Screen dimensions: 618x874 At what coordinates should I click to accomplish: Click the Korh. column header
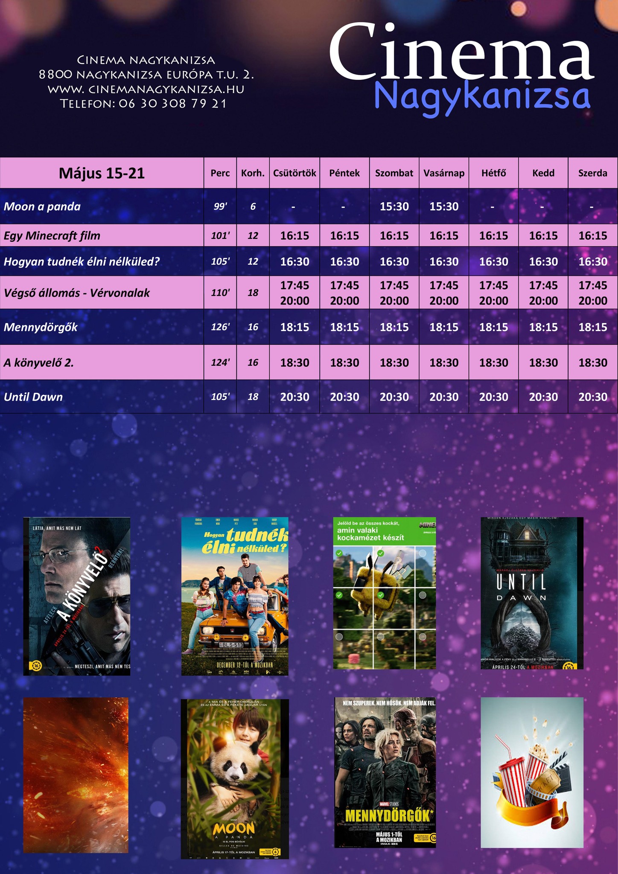[253, 173]
